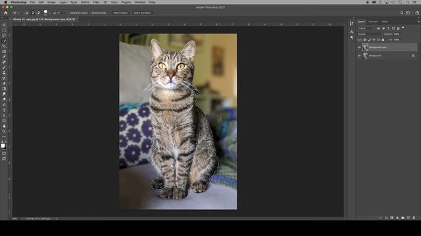Open the History panel icon

tap(352, 24)
